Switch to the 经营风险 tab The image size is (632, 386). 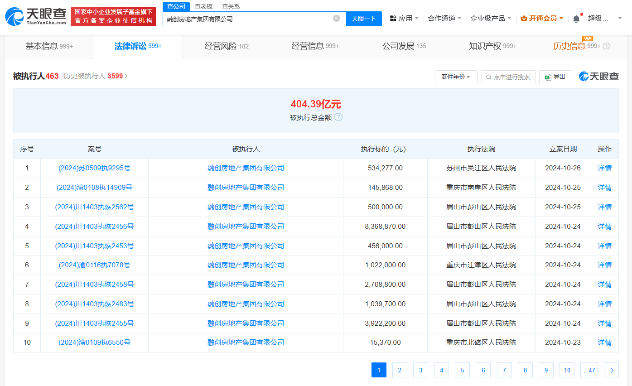227,46
